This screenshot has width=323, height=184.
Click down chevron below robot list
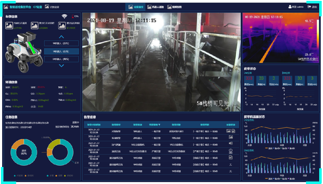coord(61,66)
